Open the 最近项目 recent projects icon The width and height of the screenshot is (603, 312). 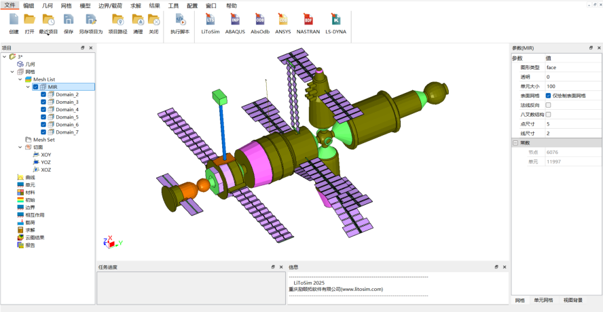[48, 20]
